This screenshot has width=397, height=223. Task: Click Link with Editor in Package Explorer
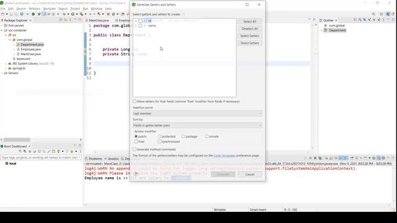click(x=65, y=20)
